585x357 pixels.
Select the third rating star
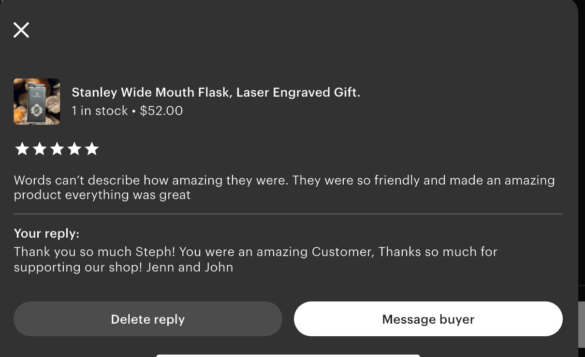[57, 149]
